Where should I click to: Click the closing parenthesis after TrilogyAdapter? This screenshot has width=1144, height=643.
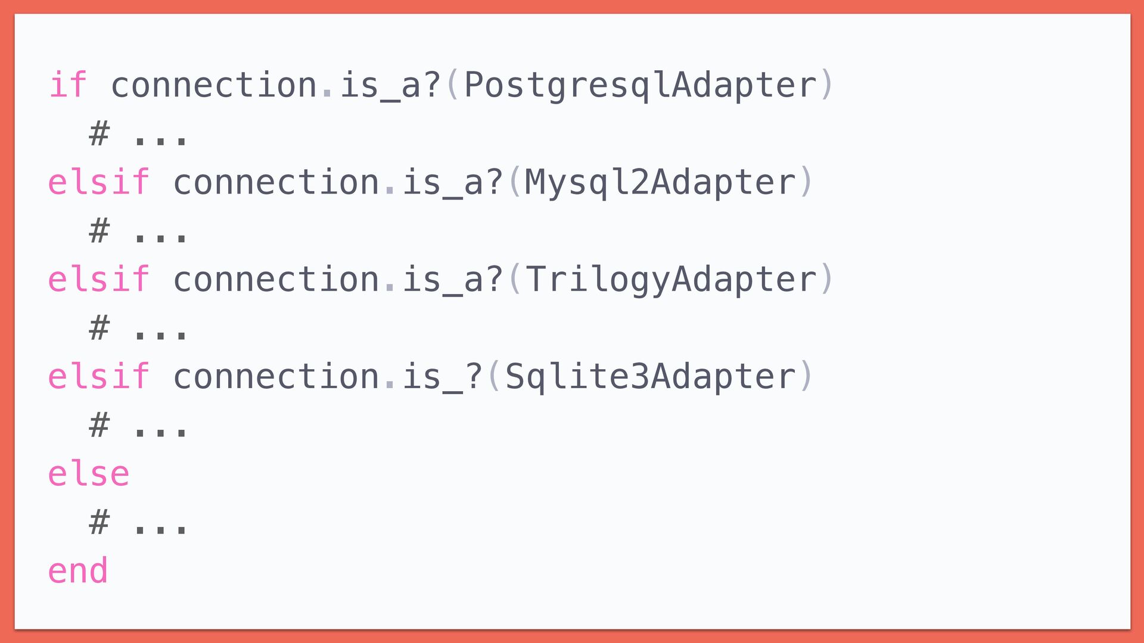(827, 280)
